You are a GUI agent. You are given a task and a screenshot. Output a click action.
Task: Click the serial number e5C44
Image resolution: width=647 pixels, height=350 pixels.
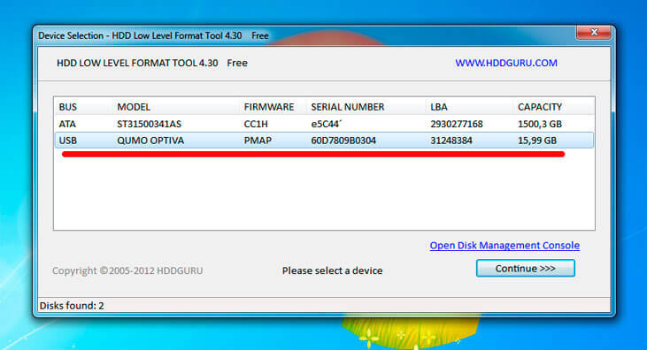pyautogui.click(x=326, y=124)
